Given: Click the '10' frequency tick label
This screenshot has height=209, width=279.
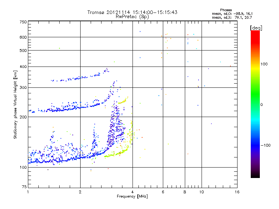Looking at the screenshot, I should pyautogui.click(x=202, y=192).
